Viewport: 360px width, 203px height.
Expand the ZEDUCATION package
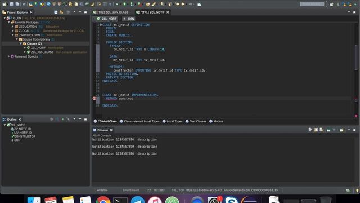tap(13, 27)
